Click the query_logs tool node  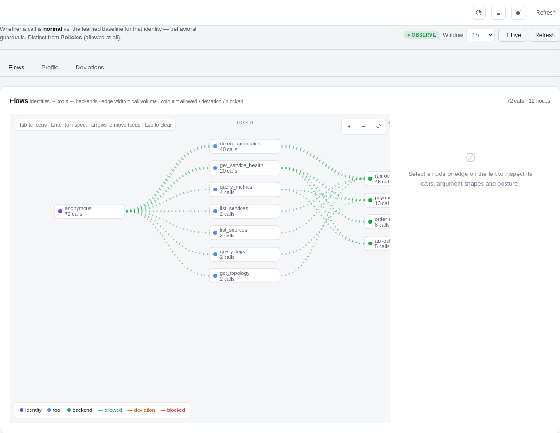pos(245,254)
